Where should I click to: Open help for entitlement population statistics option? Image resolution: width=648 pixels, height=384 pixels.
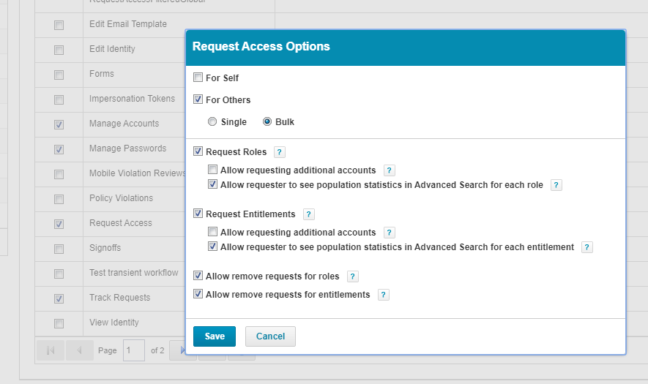click(x=586, y=247)
